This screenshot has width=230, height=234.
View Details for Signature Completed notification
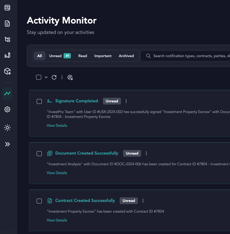tap(57, 126)
